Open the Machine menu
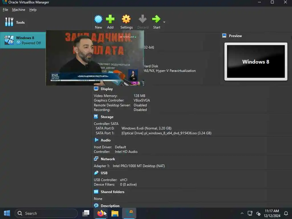Screen dimensions: 292x219 [19, 10]
